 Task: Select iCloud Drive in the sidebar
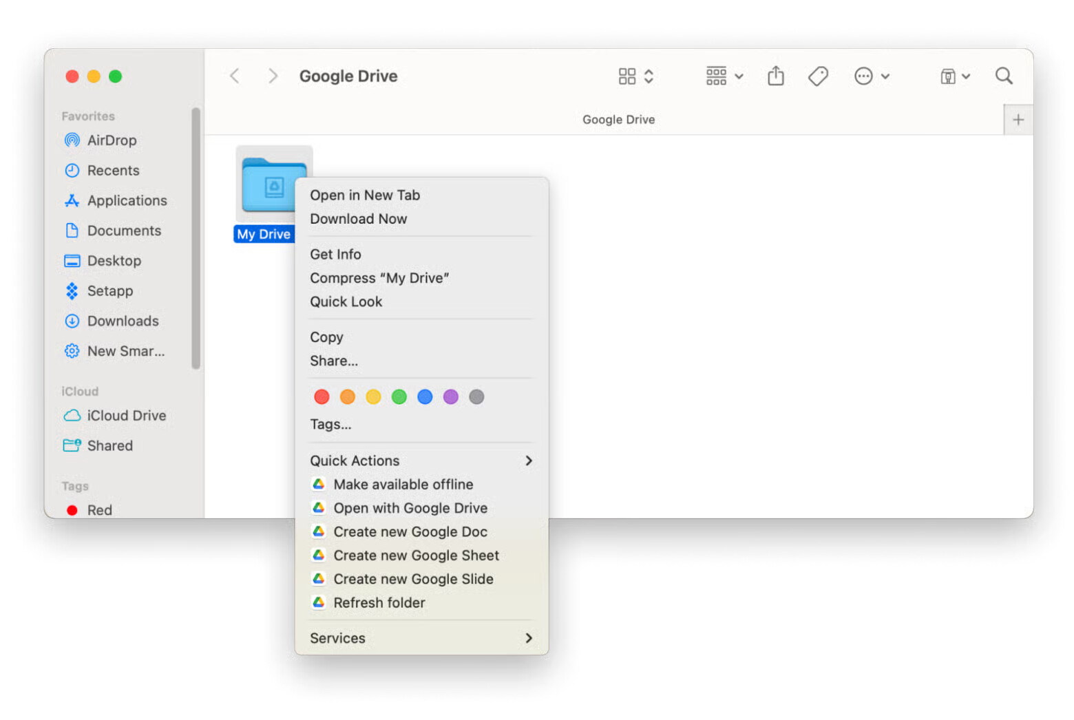(x=126, y=416)
